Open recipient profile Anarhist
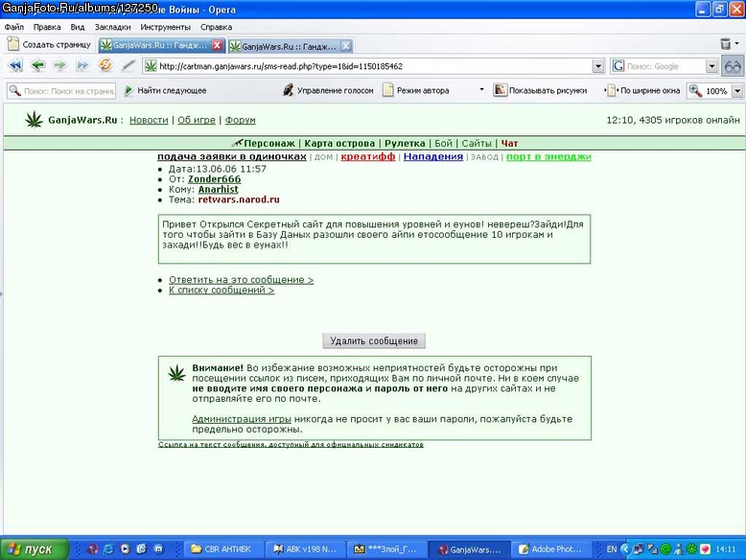746x560 pixels. 218,189
